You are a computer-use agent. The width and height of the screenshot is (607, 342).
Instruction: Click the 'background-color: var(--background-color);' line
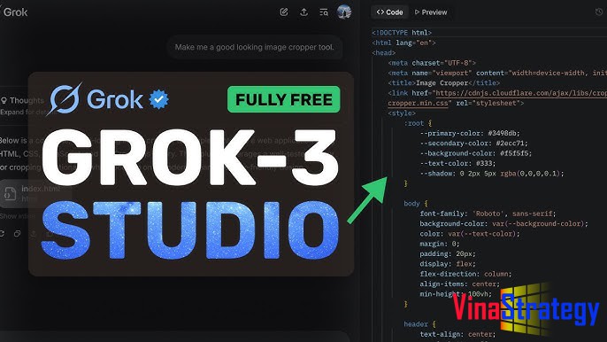[504, 224]
